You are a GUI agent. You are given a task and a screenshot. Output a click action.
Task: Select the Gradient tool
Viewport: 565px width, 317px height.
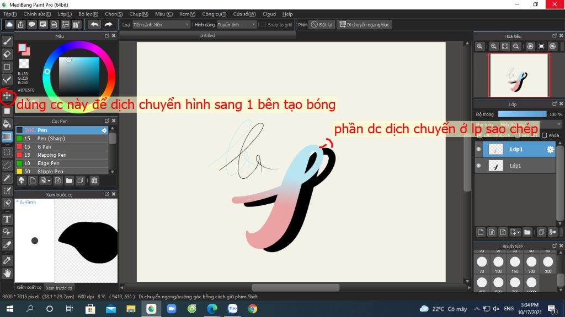[x=7, y=136]
